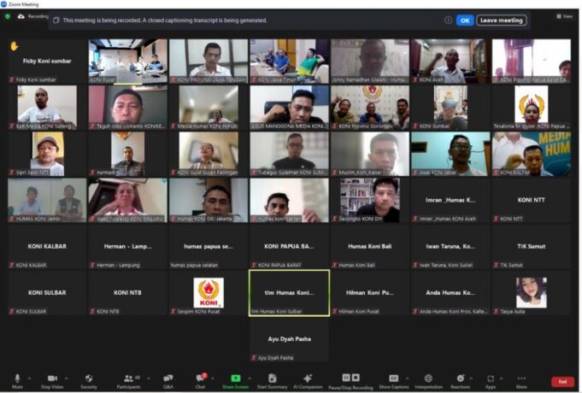Image resolution: width=582 pixels, height=393 pixels.
Task: Select the Sesongko KONI DIY video tile
Action: pyautogui.click(x=370, y=200)
